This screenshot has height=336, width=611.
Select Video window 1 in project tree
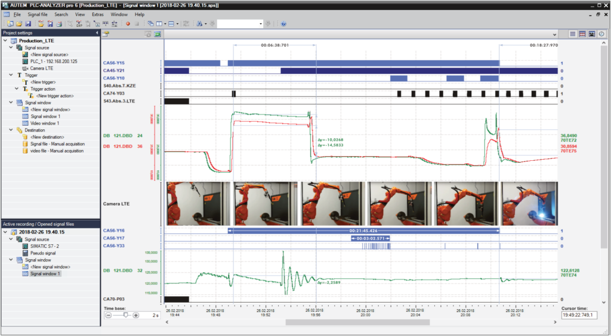[x=45, y=123]
